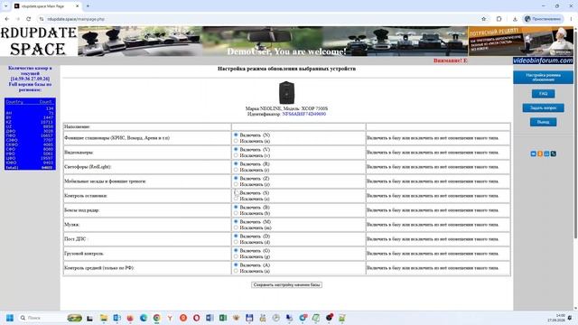Open File Explorer from the taskbar

click(104, 318)
